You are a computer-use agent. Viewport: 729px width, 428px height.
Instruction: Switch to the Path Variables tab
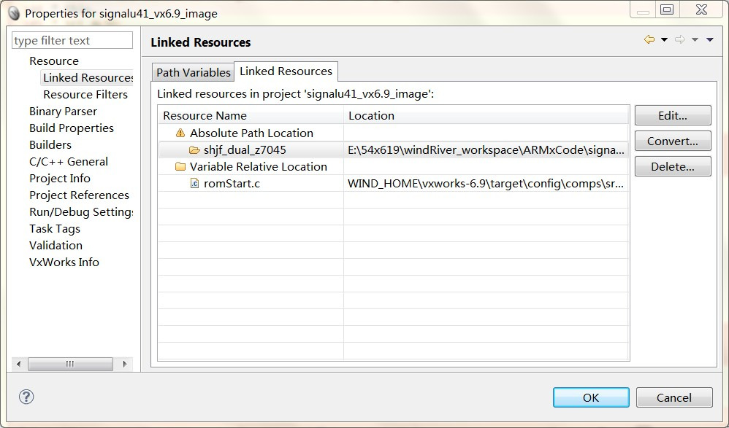(x=194, y=72)
